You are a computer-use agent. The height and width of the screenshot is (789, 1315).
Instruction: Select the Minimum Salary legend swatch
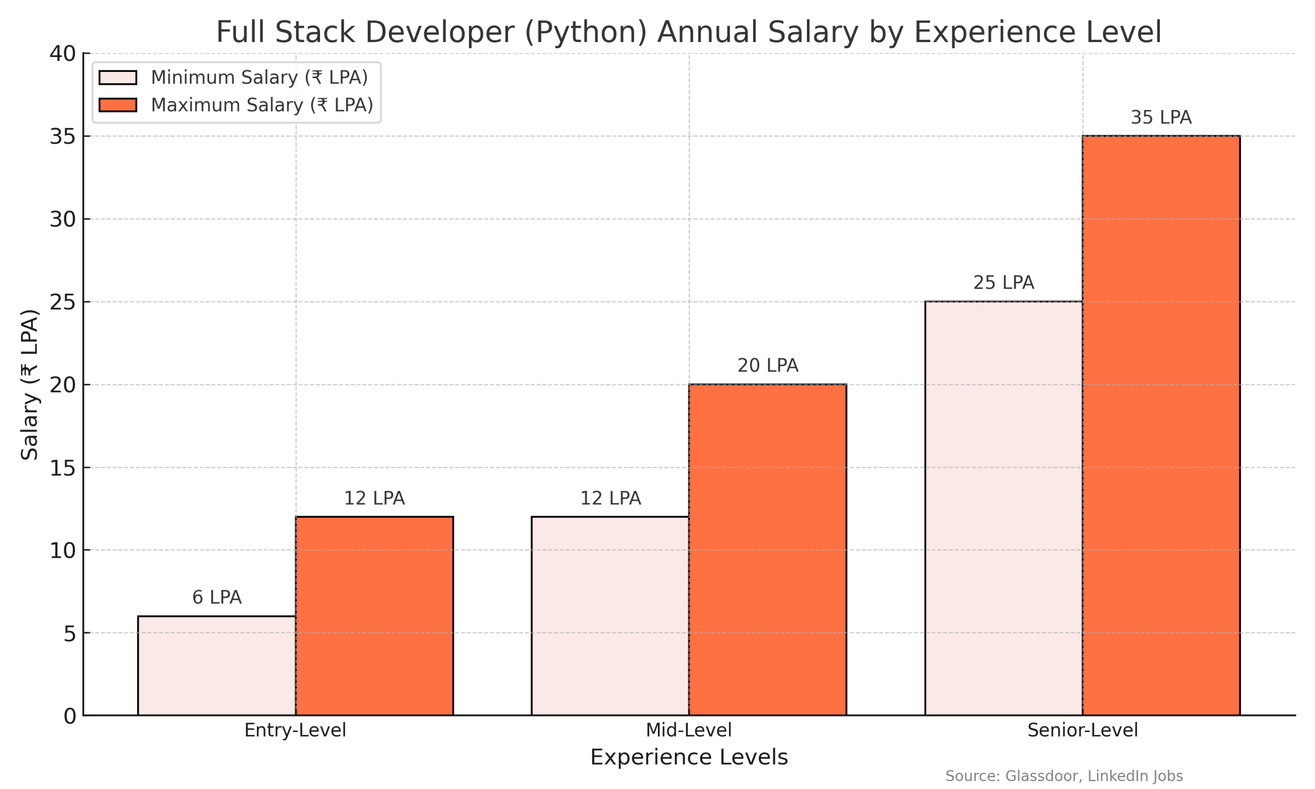[x=118, y=78]
